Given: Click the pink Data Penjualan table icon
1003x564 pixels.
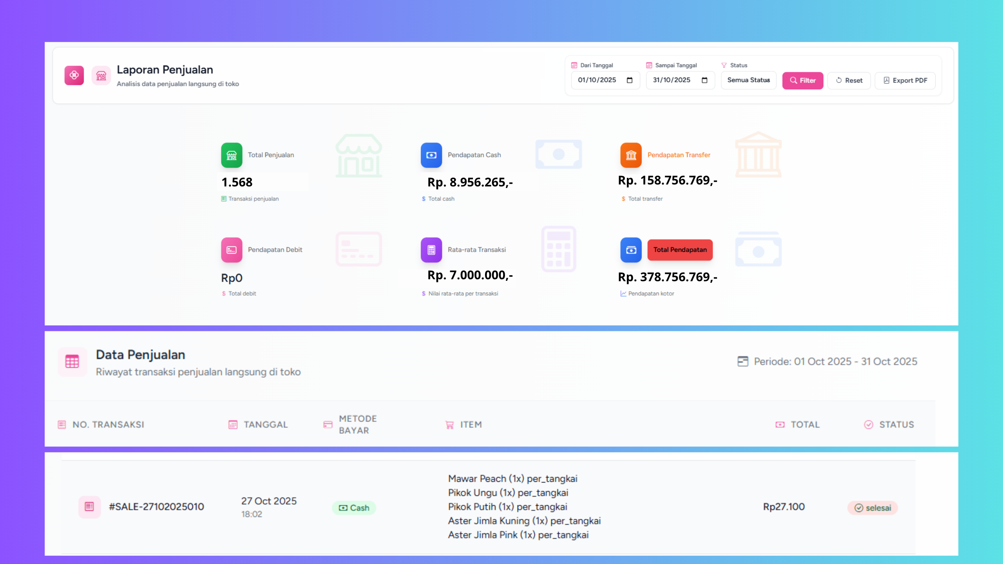Looking at the screenshot, I should 72,362.
